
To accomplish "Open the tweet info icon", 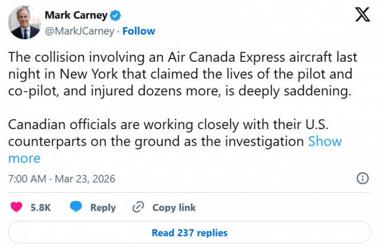I will [362, 179].
